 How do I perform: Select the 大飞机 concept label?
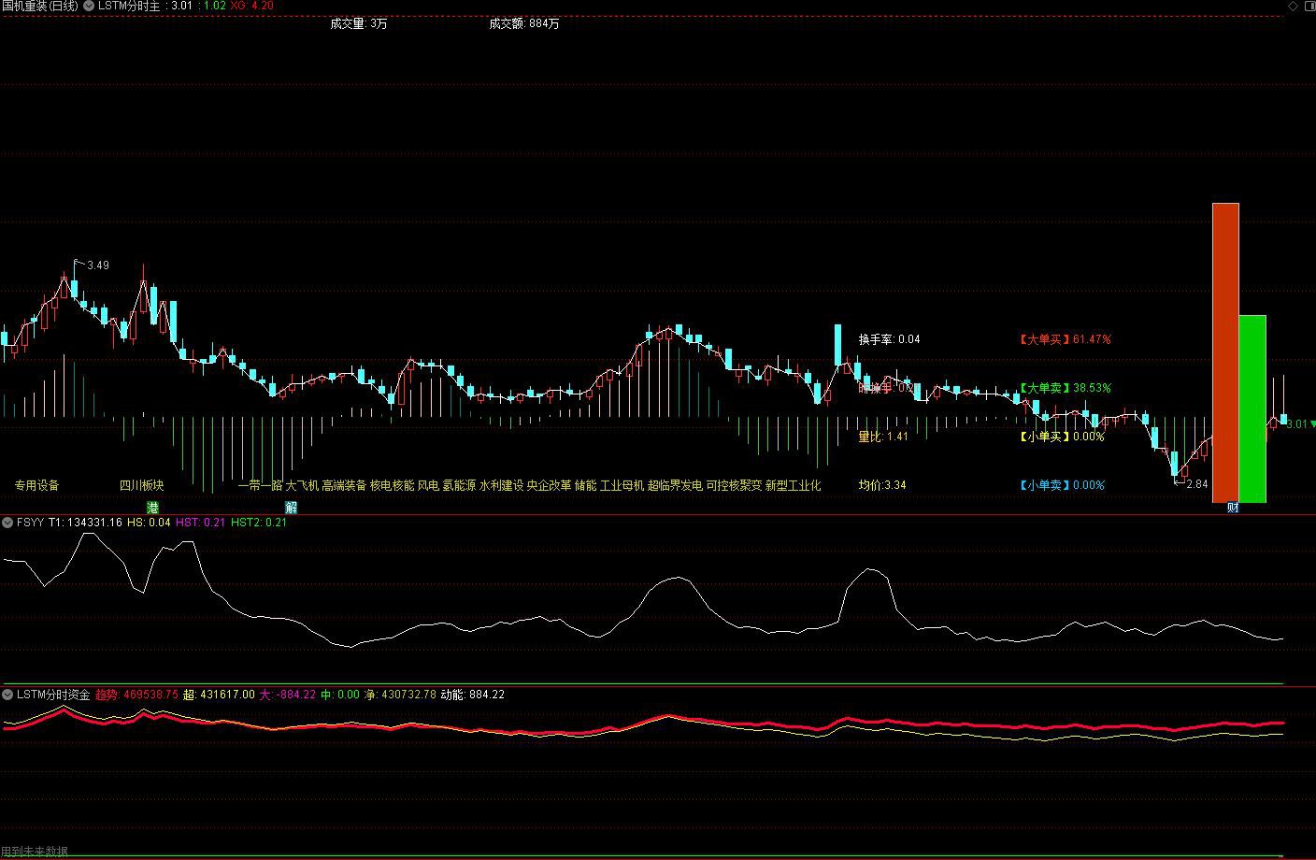[x=302, y=485]
